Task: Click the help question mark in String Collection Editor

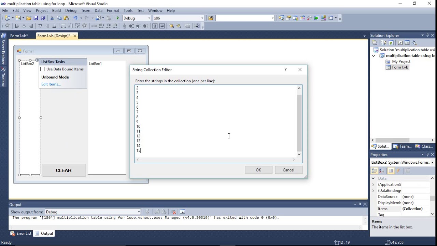Action: pos(285,69)
